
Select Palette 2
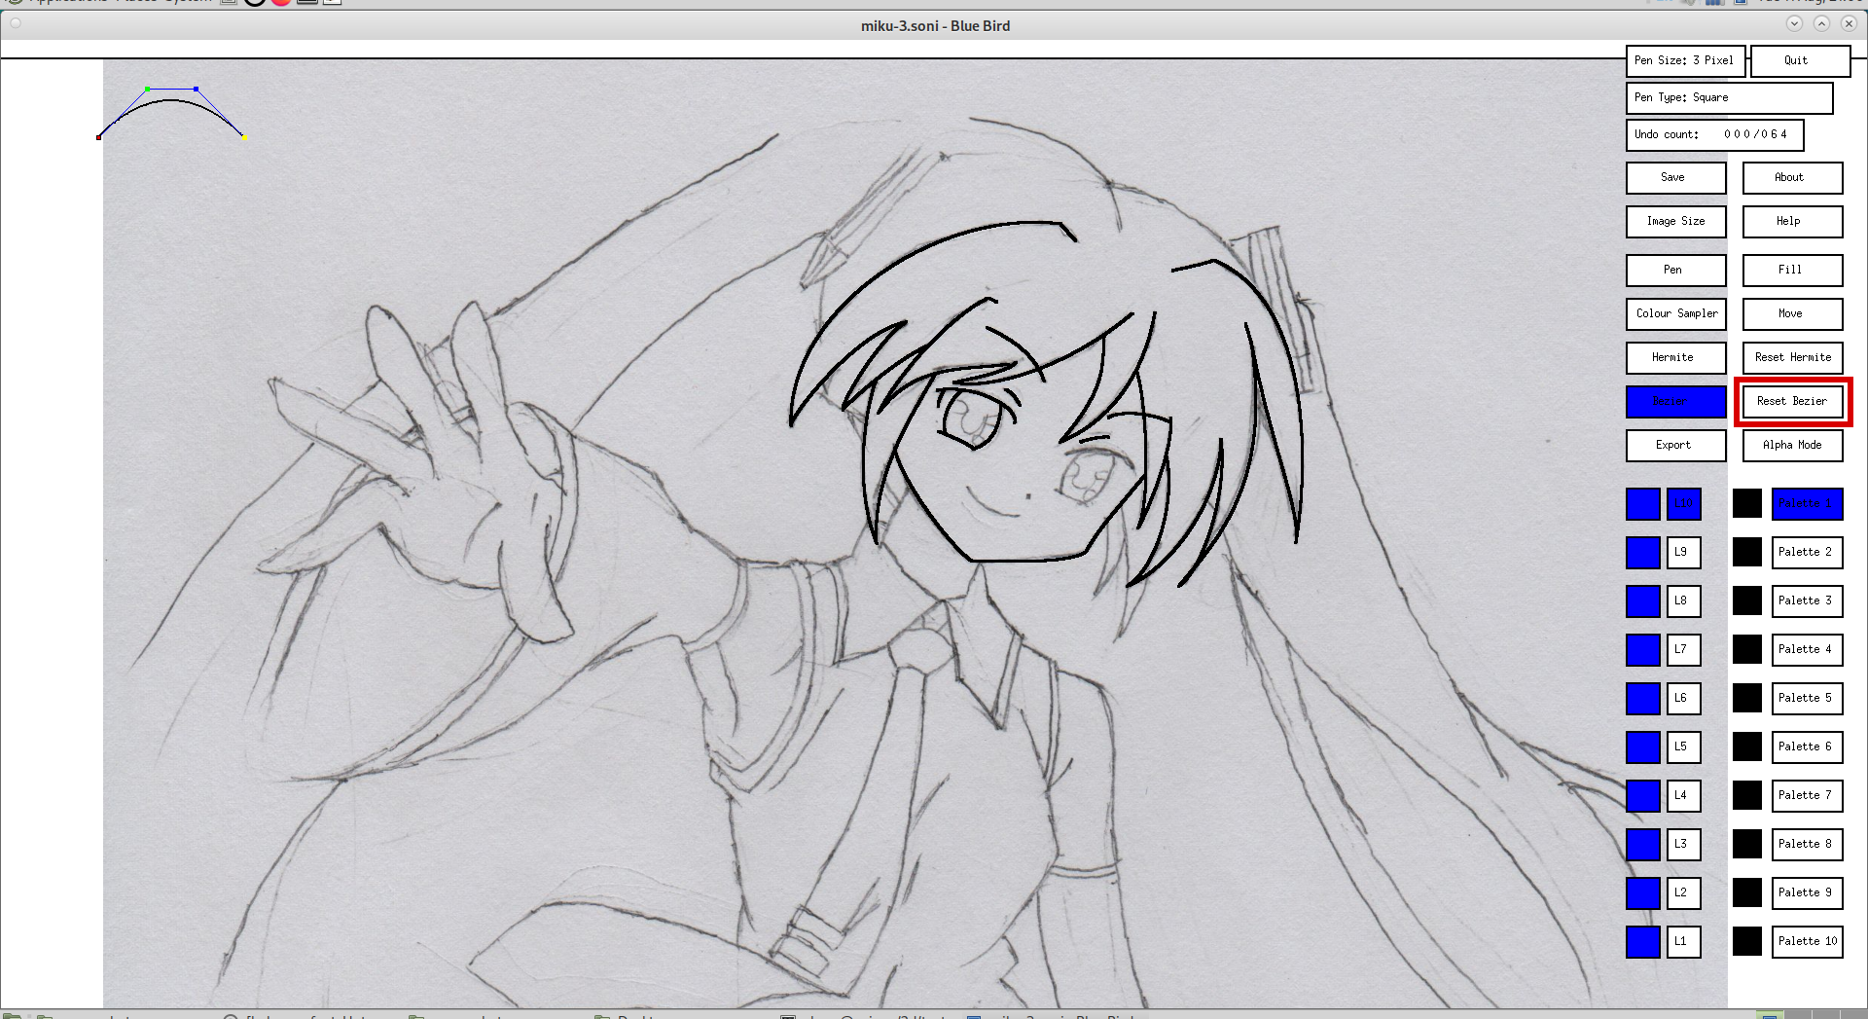pos(1807,552)
